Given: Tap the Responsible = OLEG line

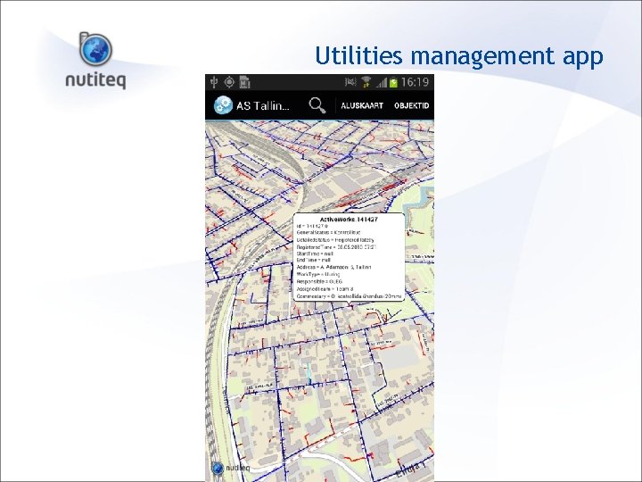Looking at the screenshot, I should [319, 281].
